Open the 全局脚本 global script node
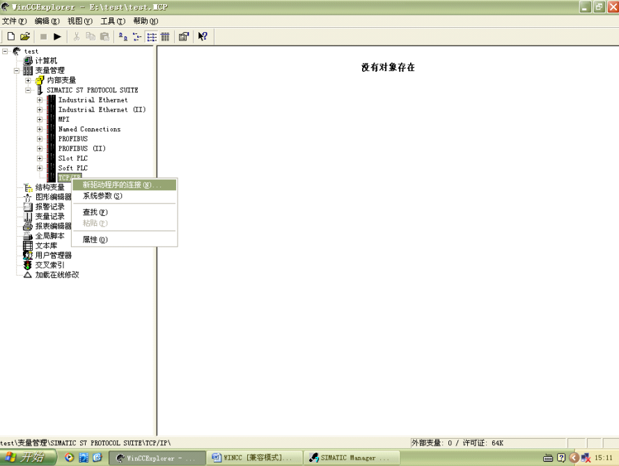Image resolution: width=619 pixels, height=466 pixels. (x=49, y=235)
